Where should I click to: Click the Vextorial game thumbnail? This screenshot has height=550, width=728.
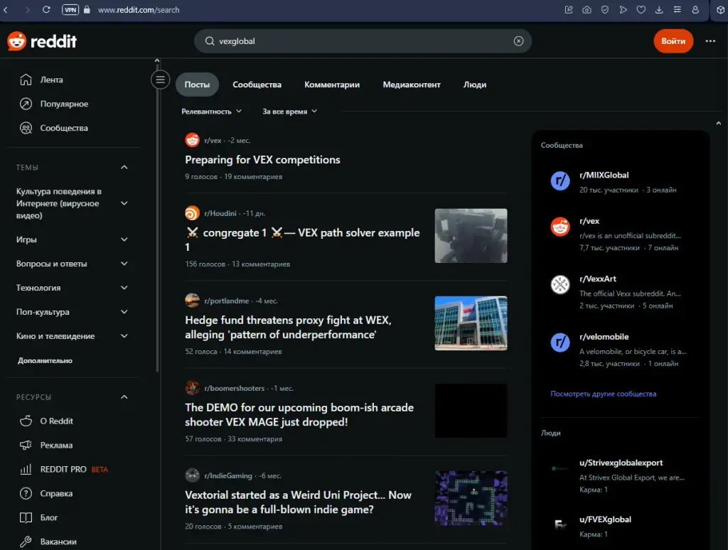[x=471, y=498]
